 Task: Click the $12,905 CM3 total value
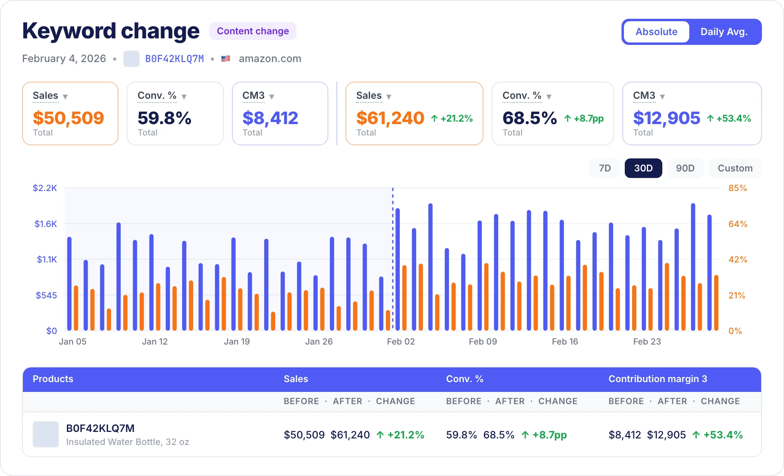(667, 118)
